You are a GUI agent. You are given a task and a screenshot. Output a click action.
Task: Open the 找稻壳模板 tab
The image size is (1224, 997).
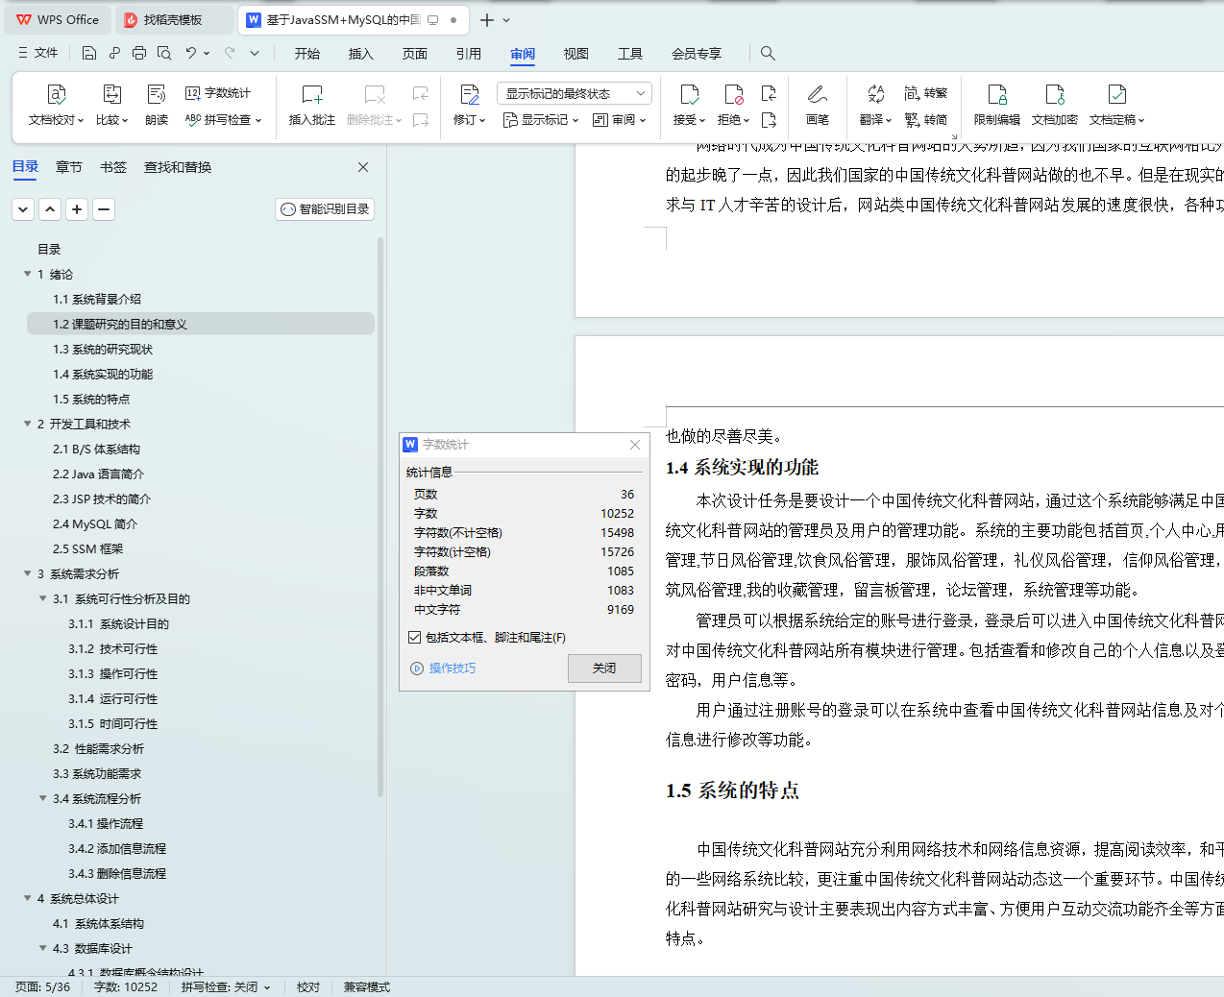point(173,19)
